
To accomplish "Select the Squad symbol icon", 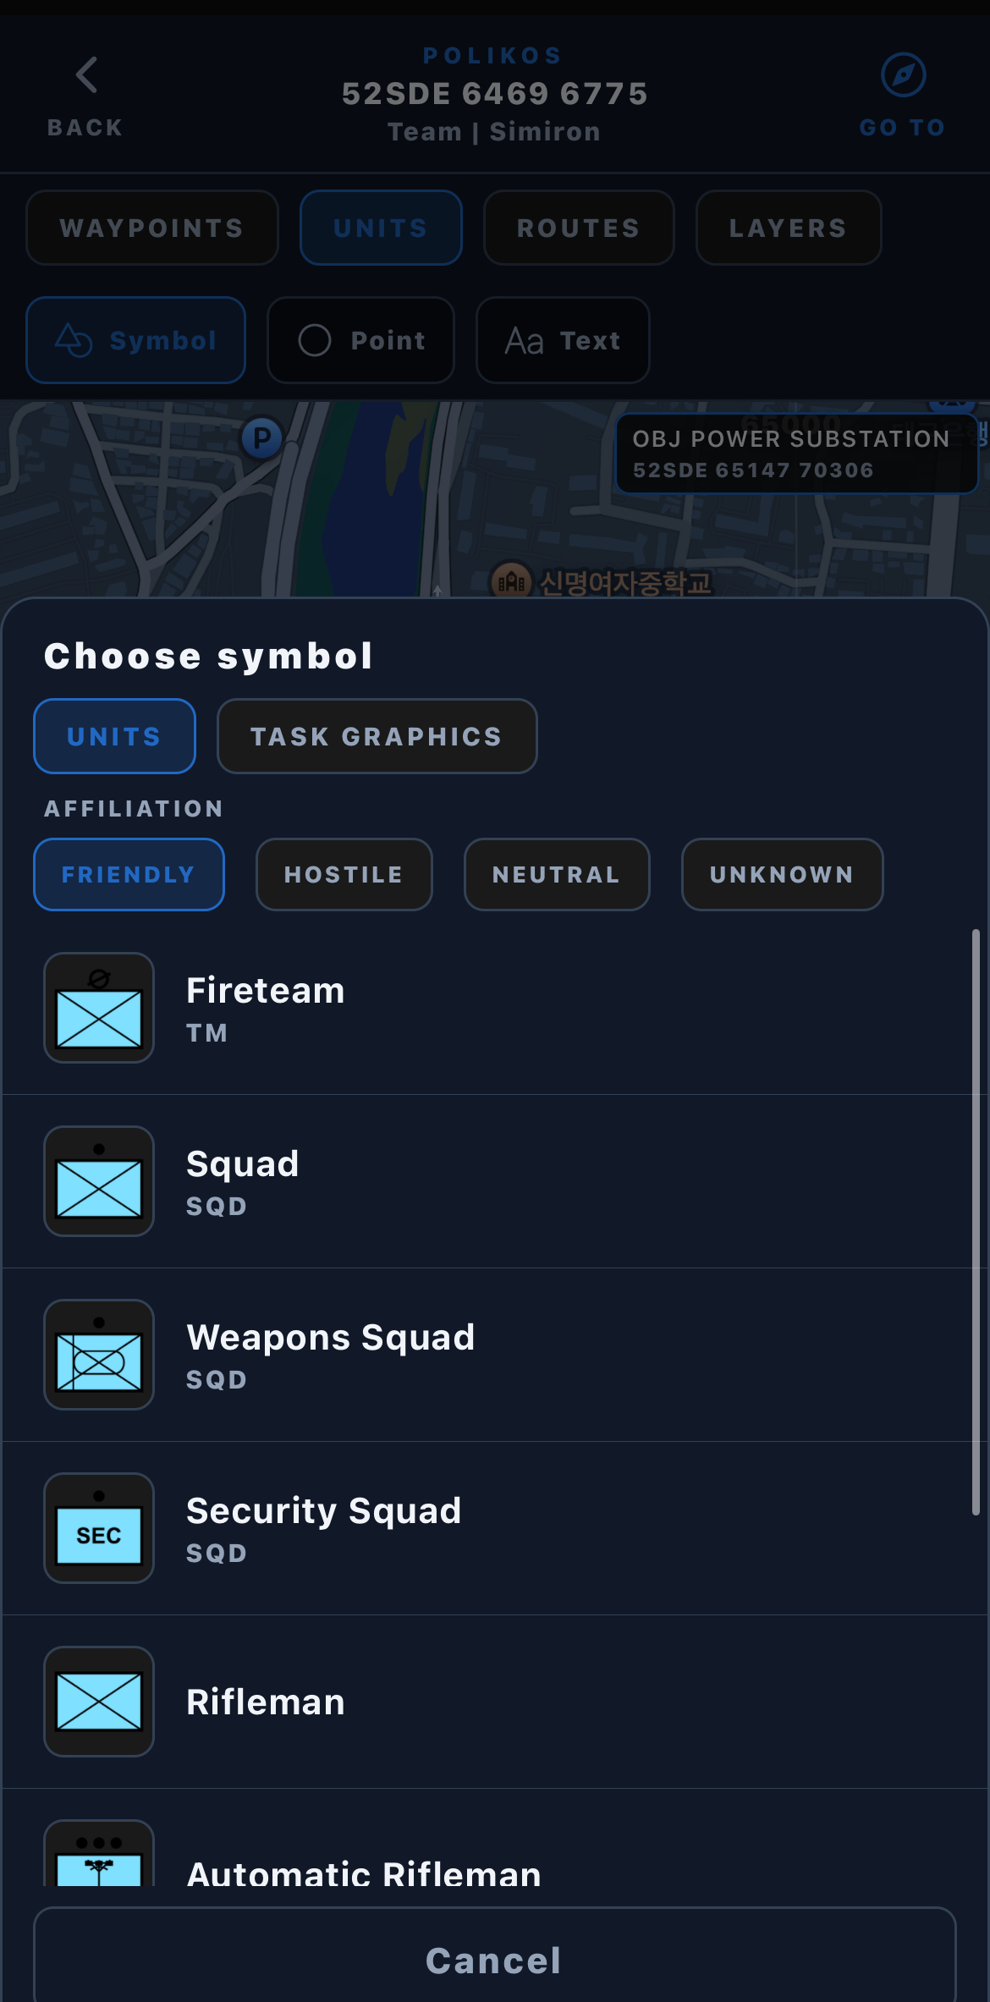I will [99, 1181].
